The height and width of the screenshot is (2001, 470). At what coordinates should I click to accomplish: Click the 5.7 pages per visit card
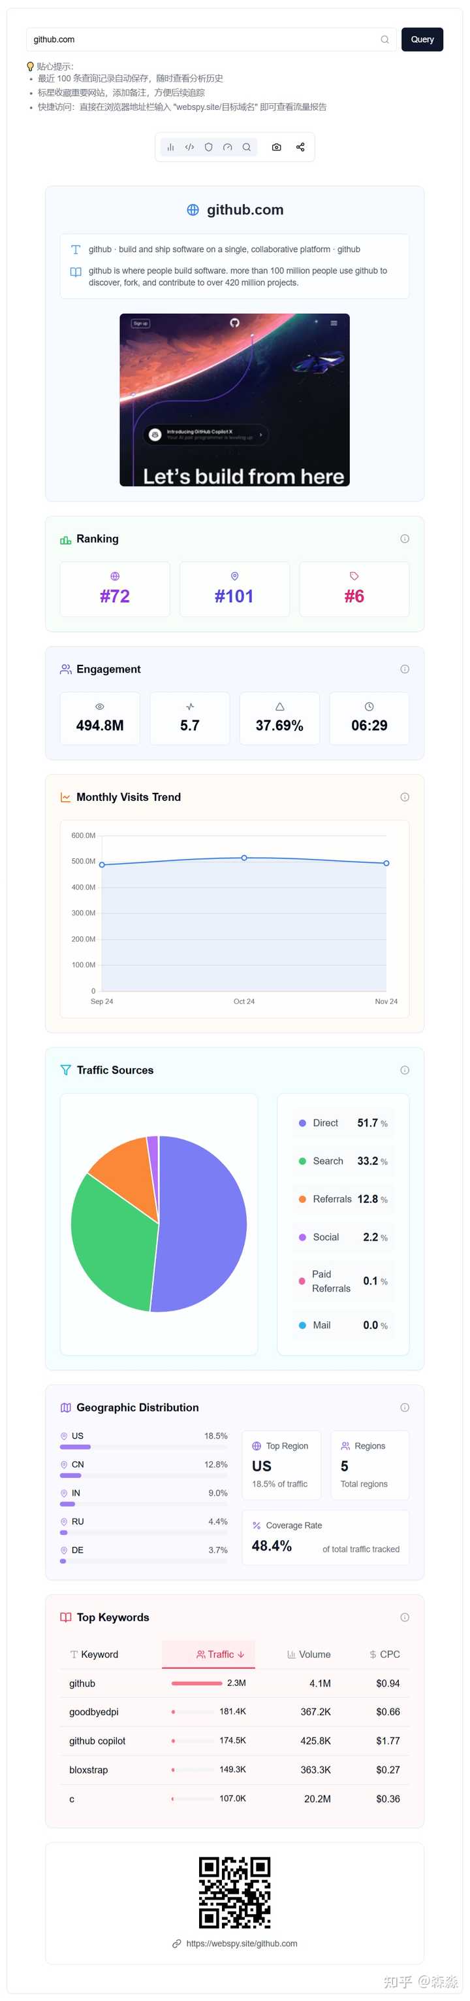(190, 718)
